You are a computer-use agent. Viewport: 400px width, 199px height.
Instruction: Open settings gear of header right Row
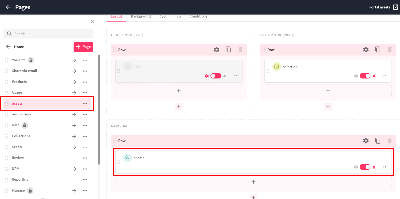(366, 50)
